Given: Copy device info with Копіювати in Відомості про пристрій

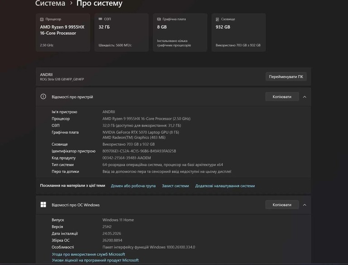Looking at the screenshot, I should (282, 97).
